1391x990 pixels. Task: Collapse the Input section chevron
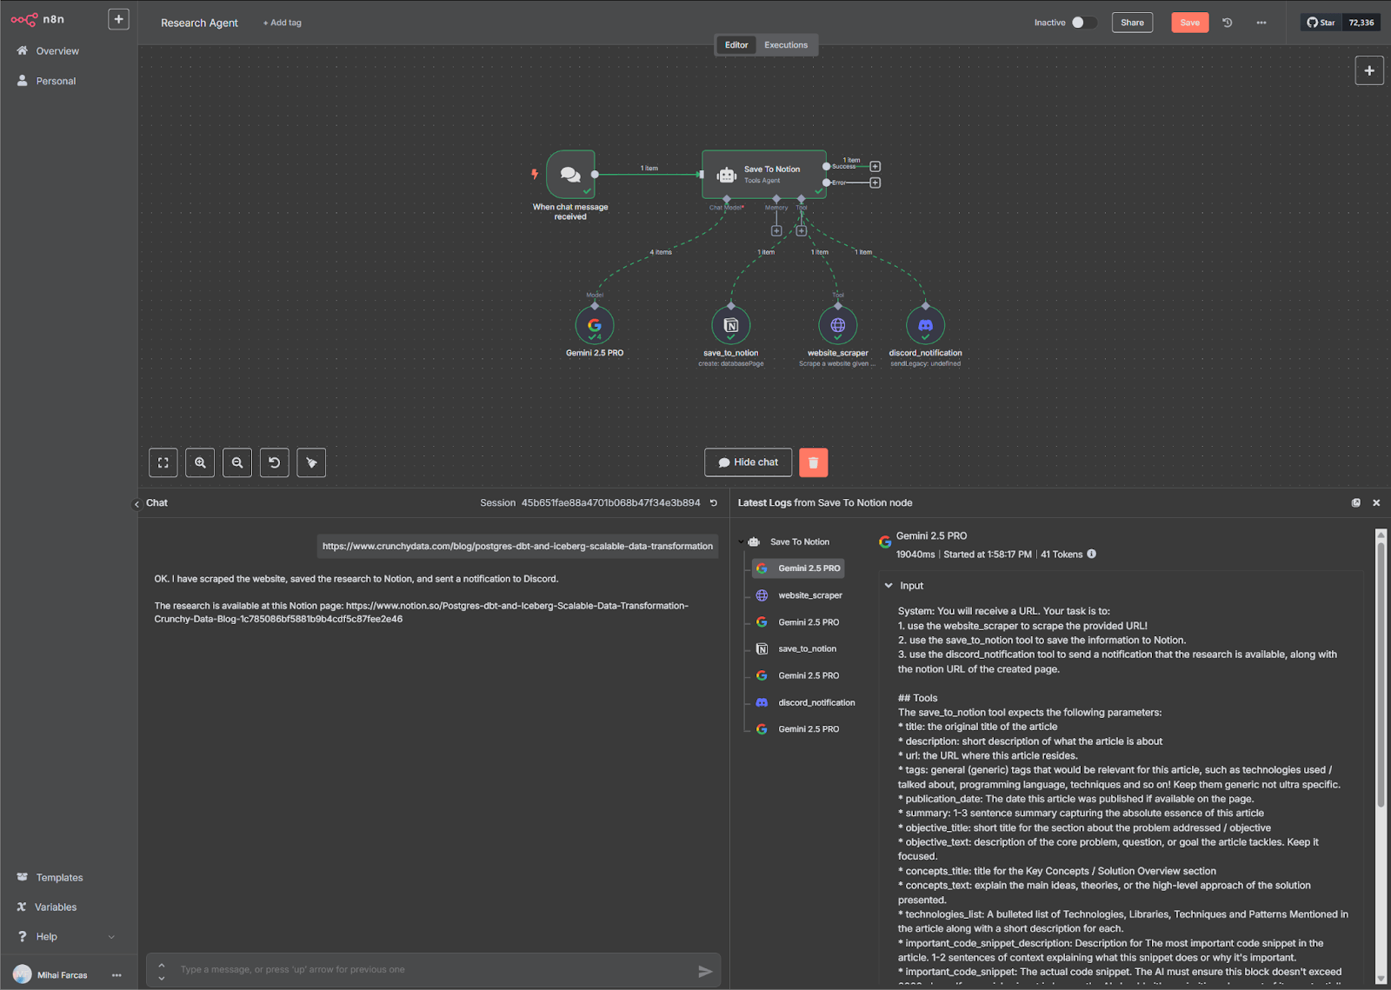point(889,586)
